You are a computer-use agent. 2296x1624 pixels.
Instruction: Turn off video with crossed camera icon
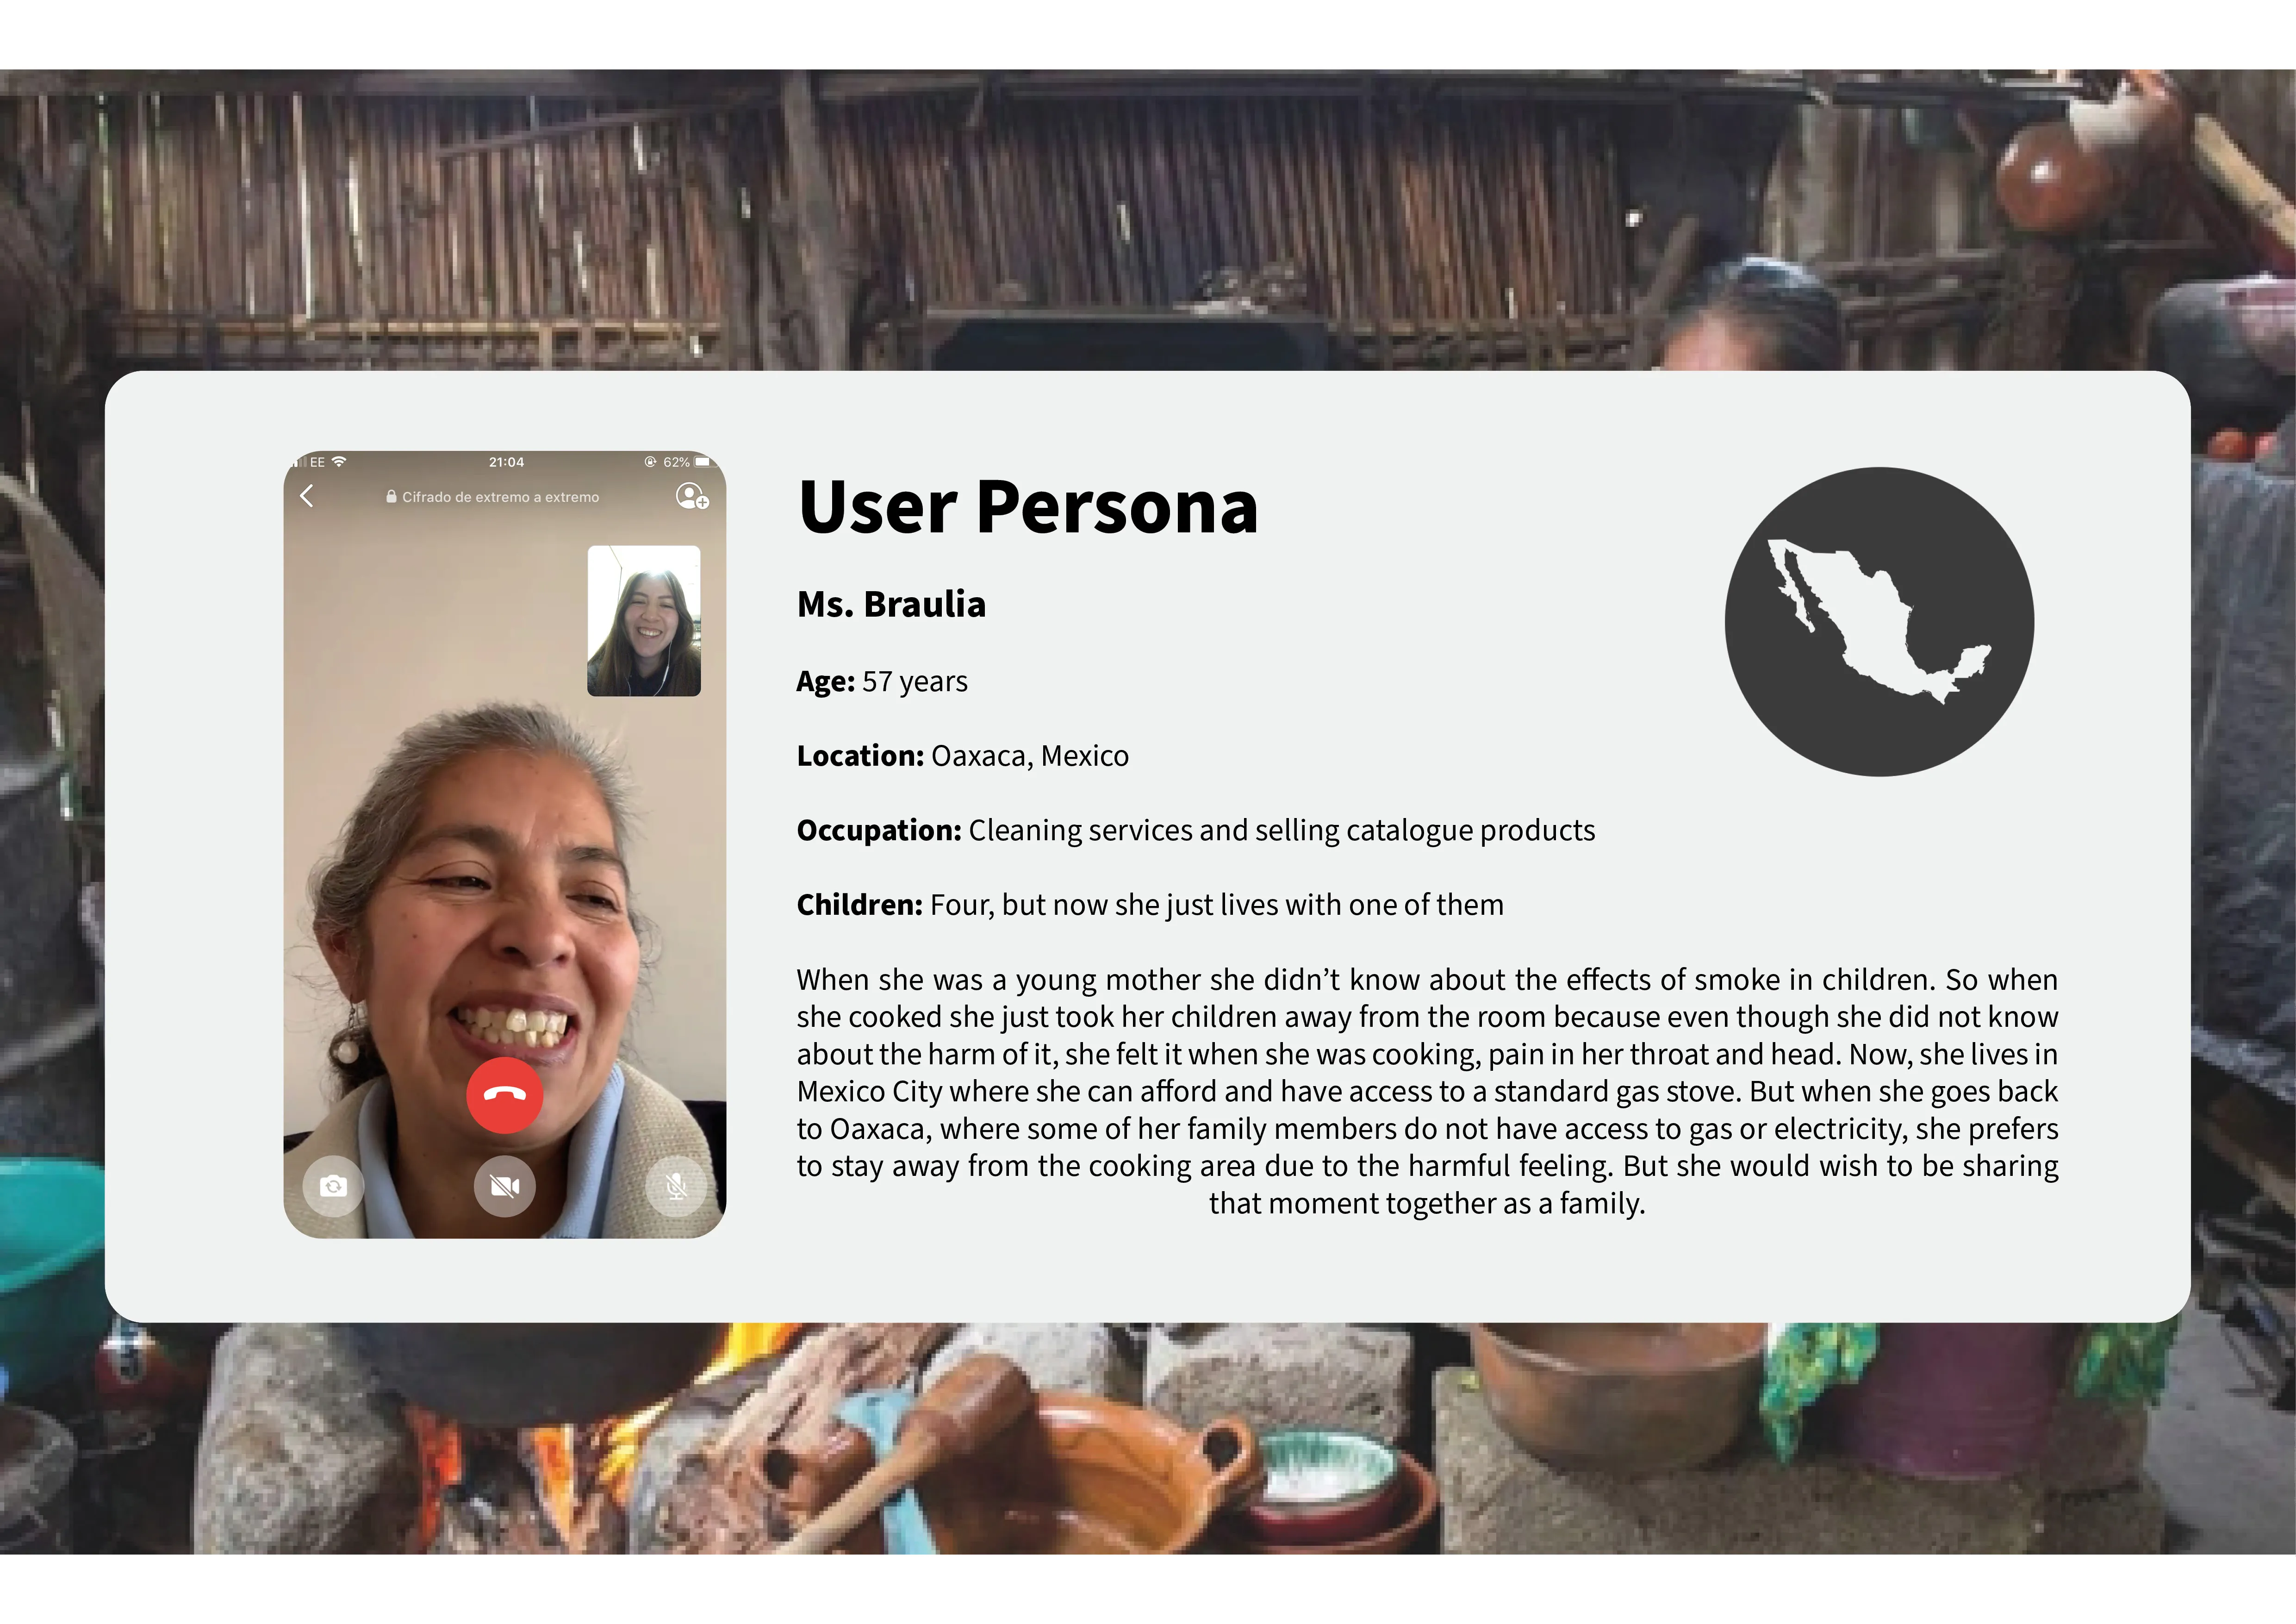504,1186
